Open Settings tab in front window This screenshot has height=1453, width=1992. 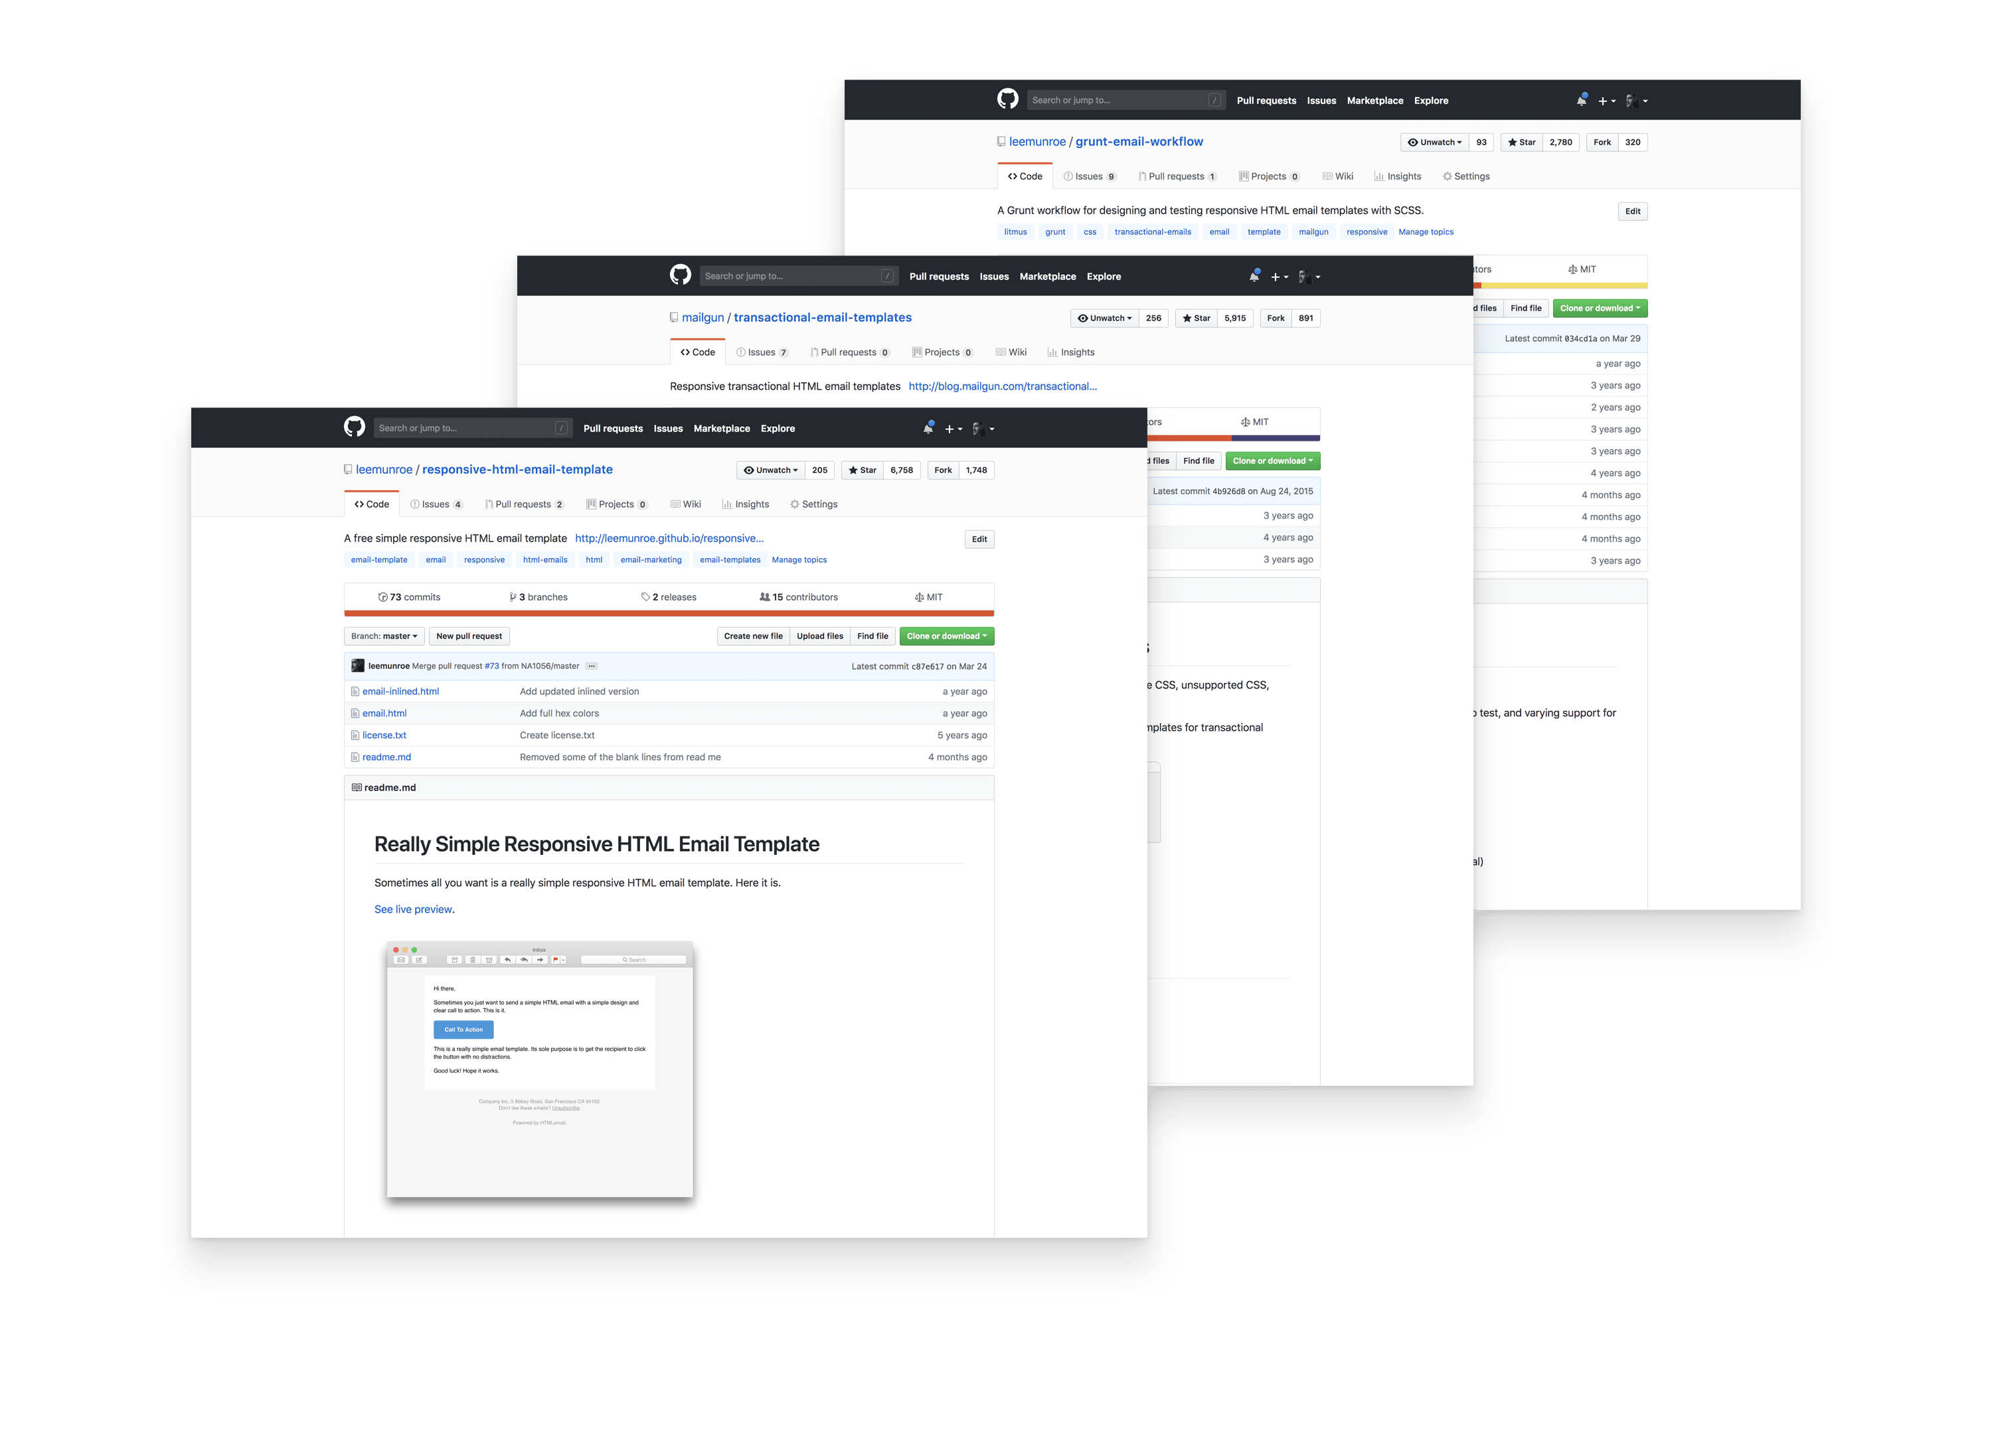pyautogui.click(x=814, y=504)
